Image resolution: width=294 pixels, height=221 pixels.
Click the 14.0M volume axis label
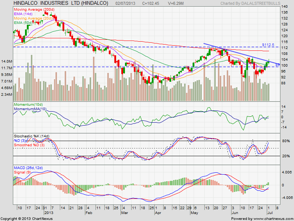coord(7,61)
